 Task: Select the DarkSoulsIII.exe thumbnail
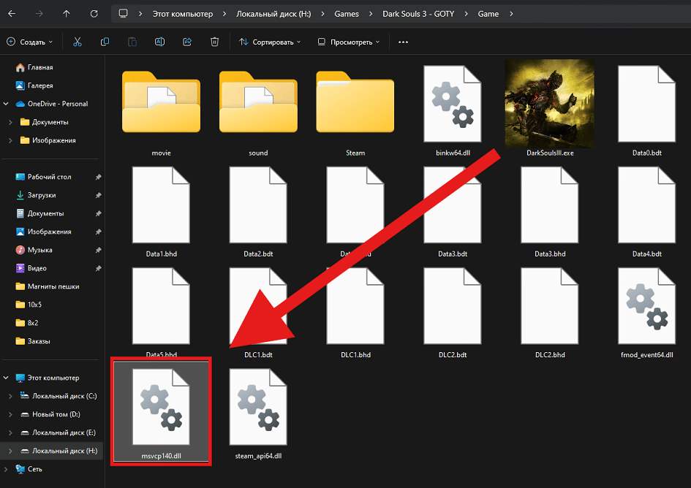pos(550,106)
